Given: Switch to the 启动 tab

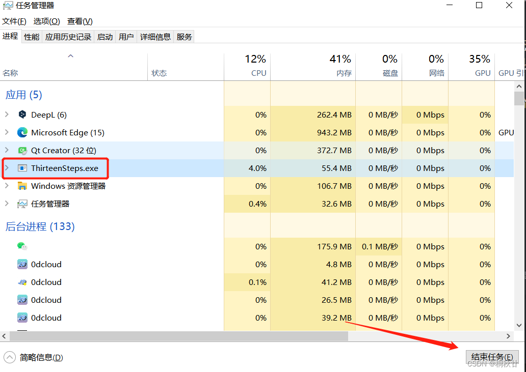Looking at the screenshot, I should coord(104,37).
